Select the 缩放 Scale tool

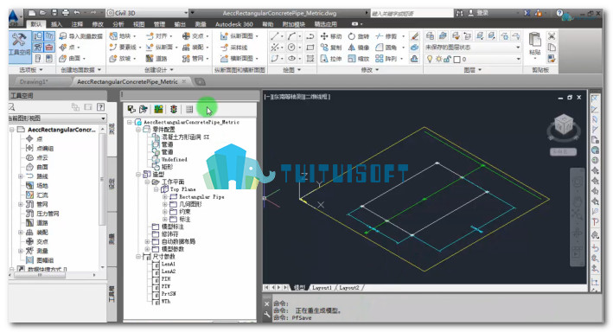359,59
